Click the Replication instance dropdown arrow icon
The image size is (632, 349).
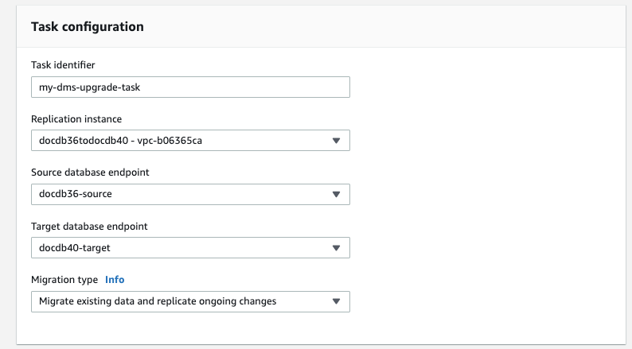336,141
